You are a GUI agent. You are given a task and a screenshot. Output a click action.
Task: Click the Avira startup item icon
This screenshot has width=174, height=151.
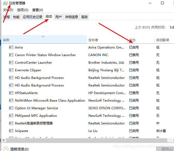(11, 47)
